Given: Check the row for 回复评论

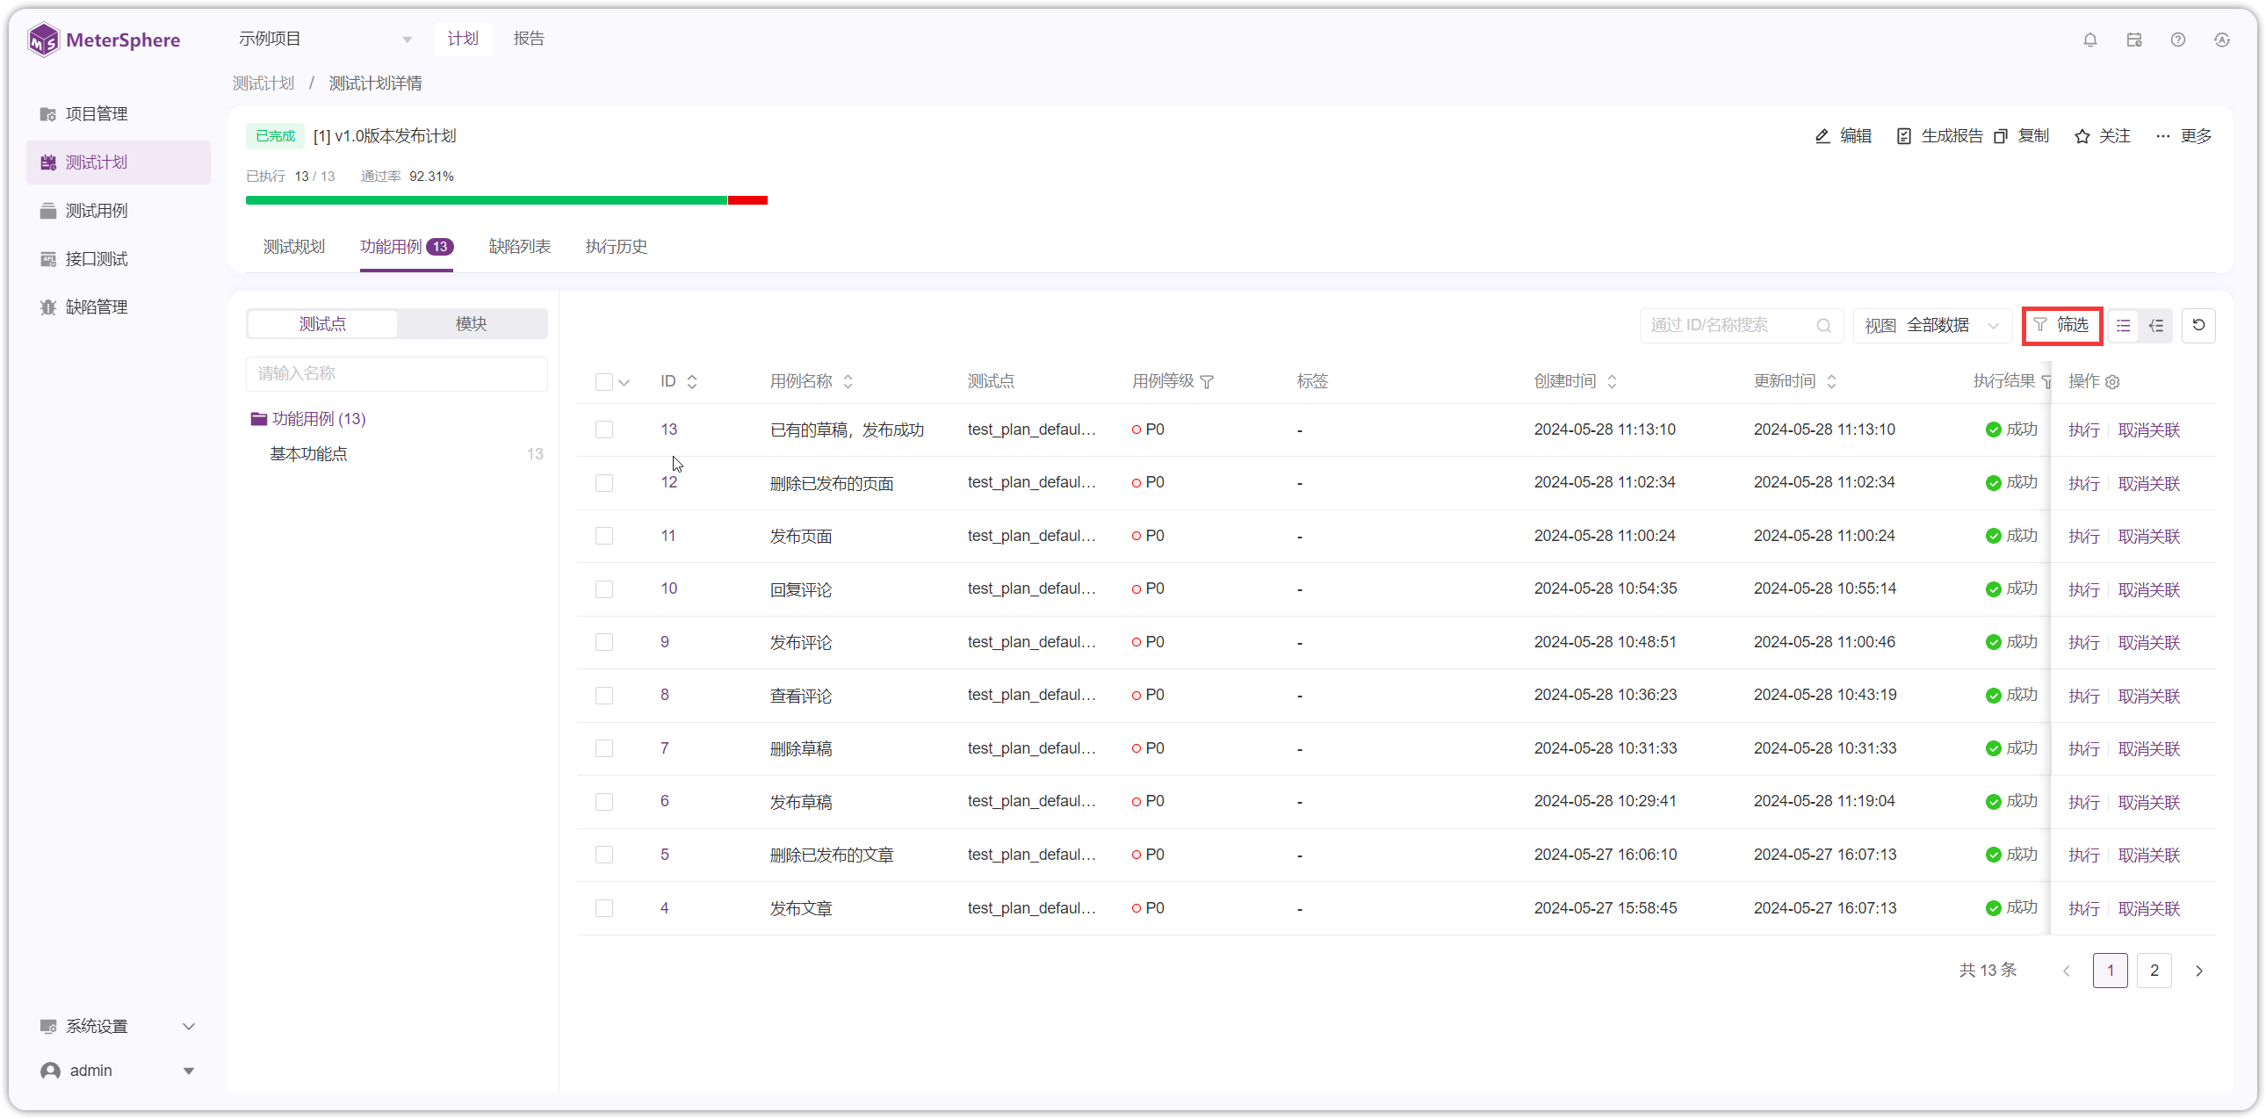Looking at the screenshot, I should [x=603, y=588].
